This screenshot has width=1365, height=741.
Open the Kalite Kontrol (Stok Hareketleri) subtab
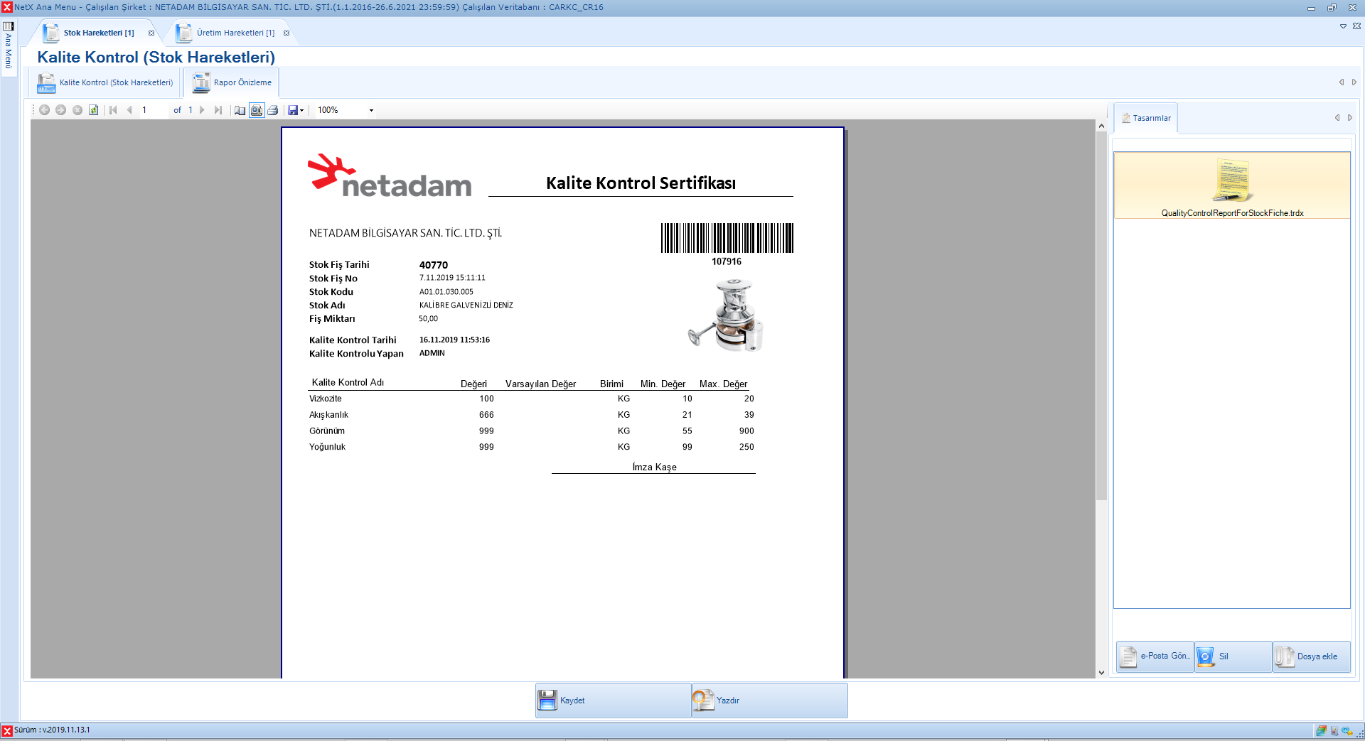click(x=107, y=82)
